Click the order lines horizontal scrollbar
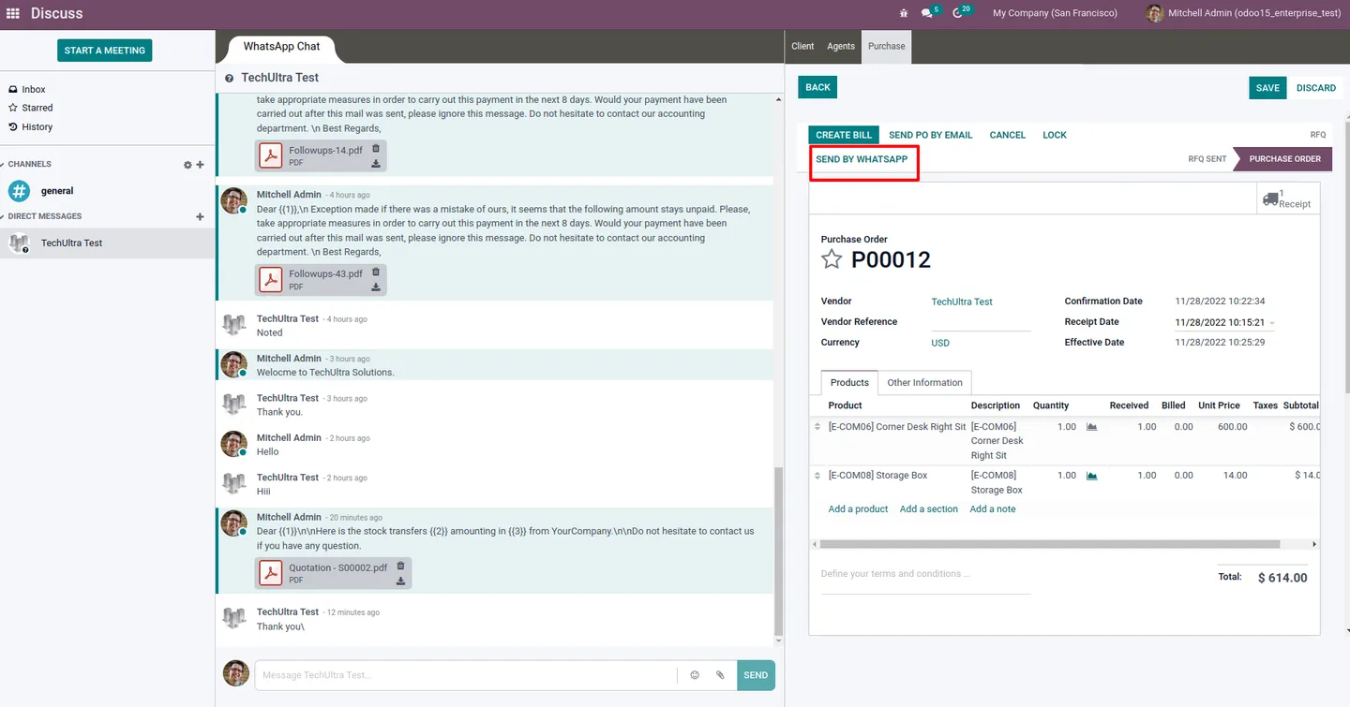This screenshot has height=707, width=1350. pyautogui.click(x=1050, y=544)
